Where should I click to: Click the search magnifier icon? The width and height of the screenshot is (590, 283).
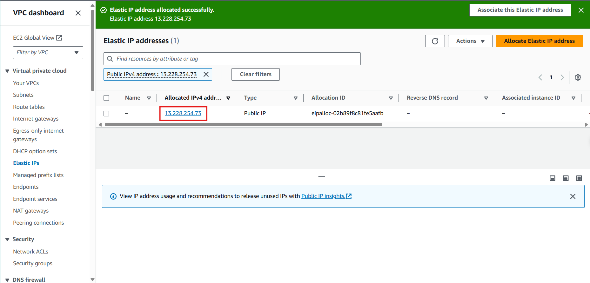(110, 59)
